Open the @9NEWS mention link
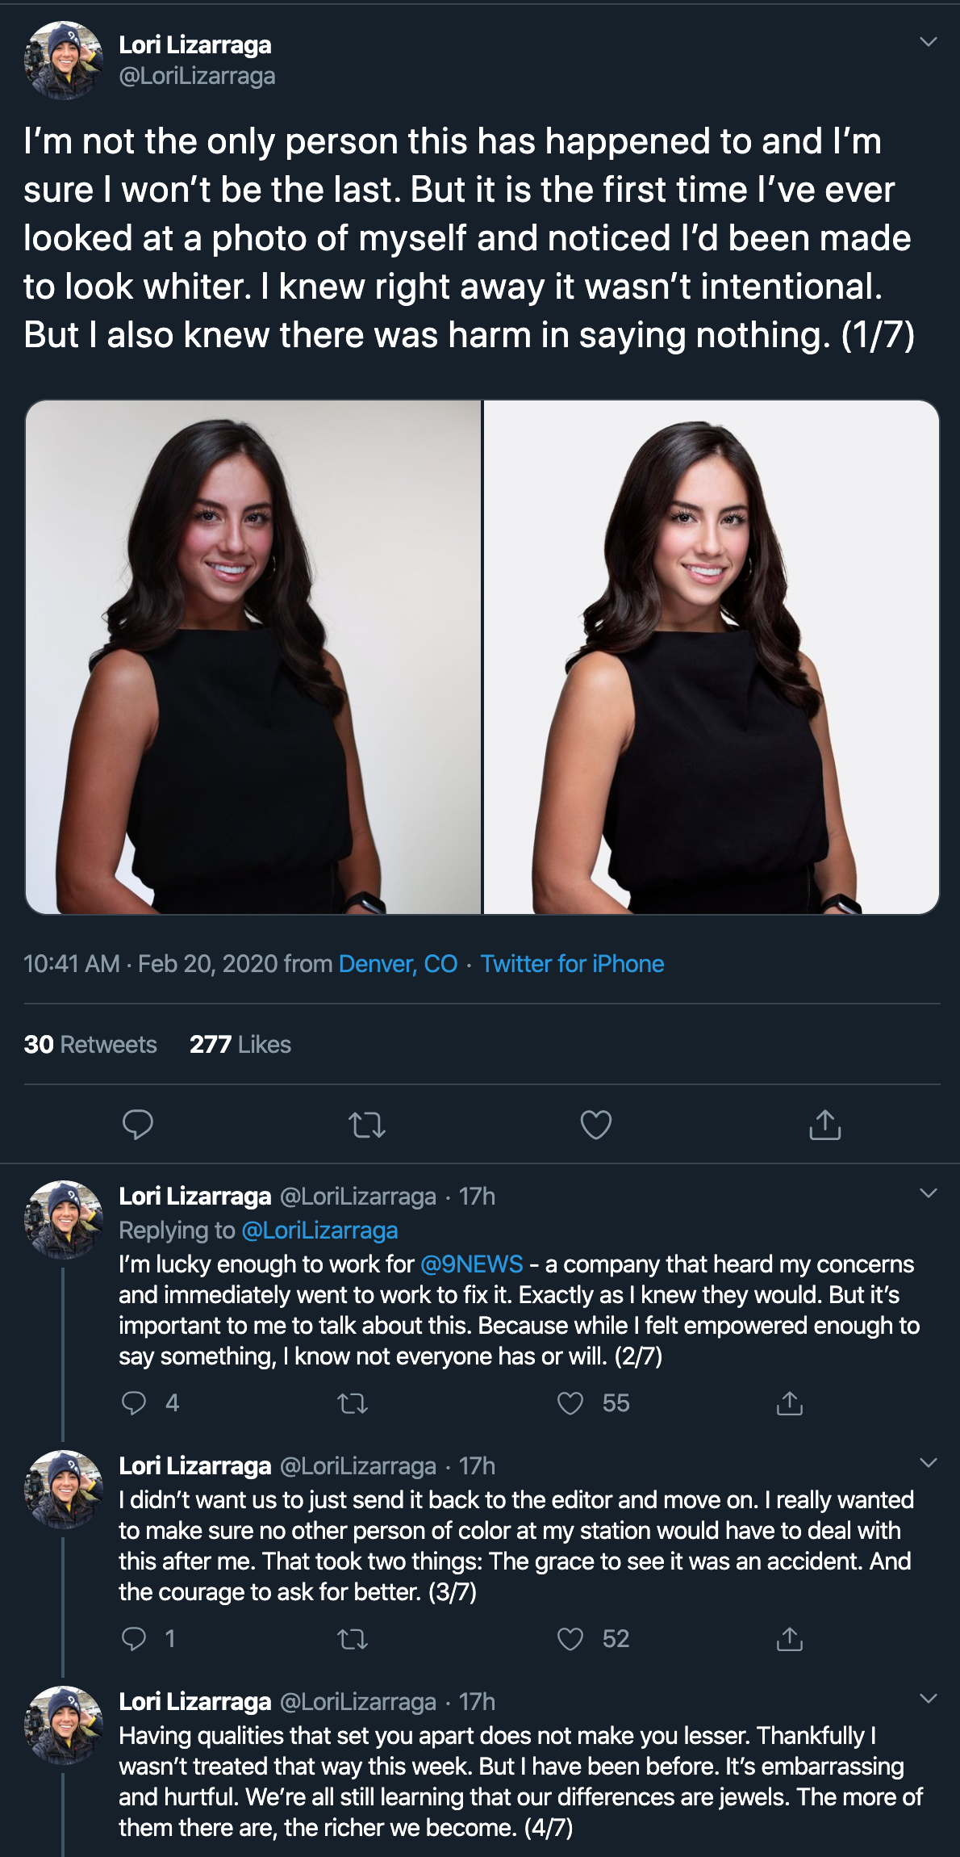The image size is (960, 1857). [472, 1264]
